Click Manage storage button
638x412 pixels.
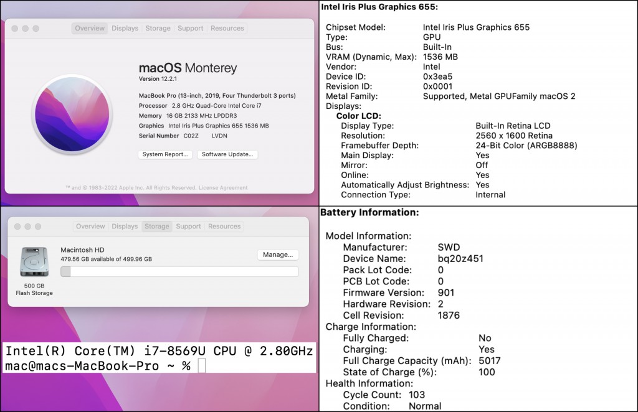pyautogui.click(x=278, y=255)
